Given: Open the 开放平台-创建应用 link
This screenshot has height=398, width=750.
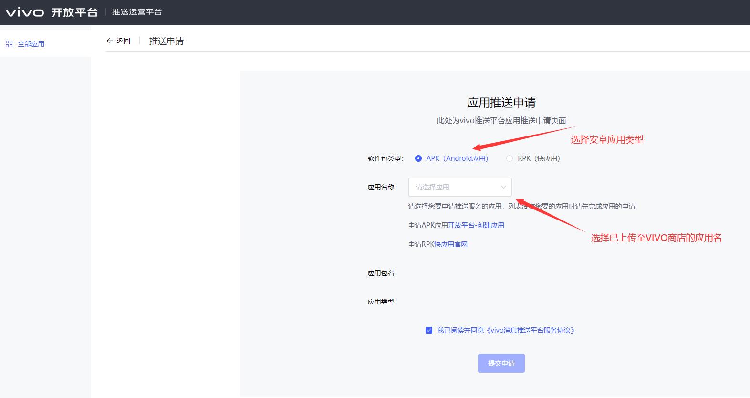Looking at the screenshot, I should click(x=476, y=225).
